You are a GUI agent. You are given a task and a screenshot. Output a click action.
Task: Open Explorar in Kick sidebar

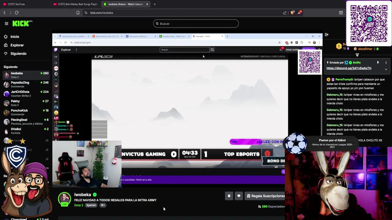click(x=13, y=45)
